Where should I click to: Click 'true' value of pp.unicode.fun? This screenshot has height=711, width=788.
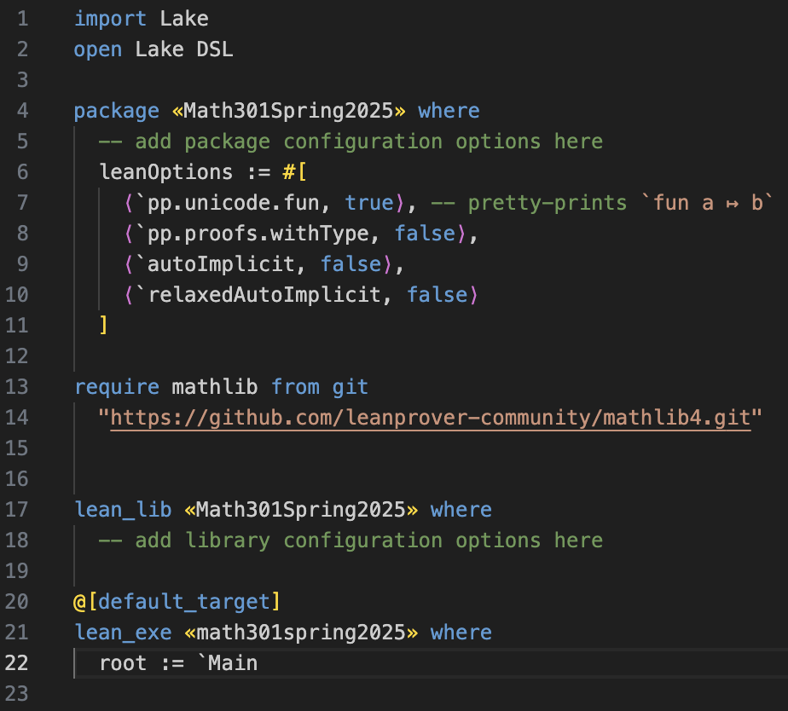coord(369,203)
